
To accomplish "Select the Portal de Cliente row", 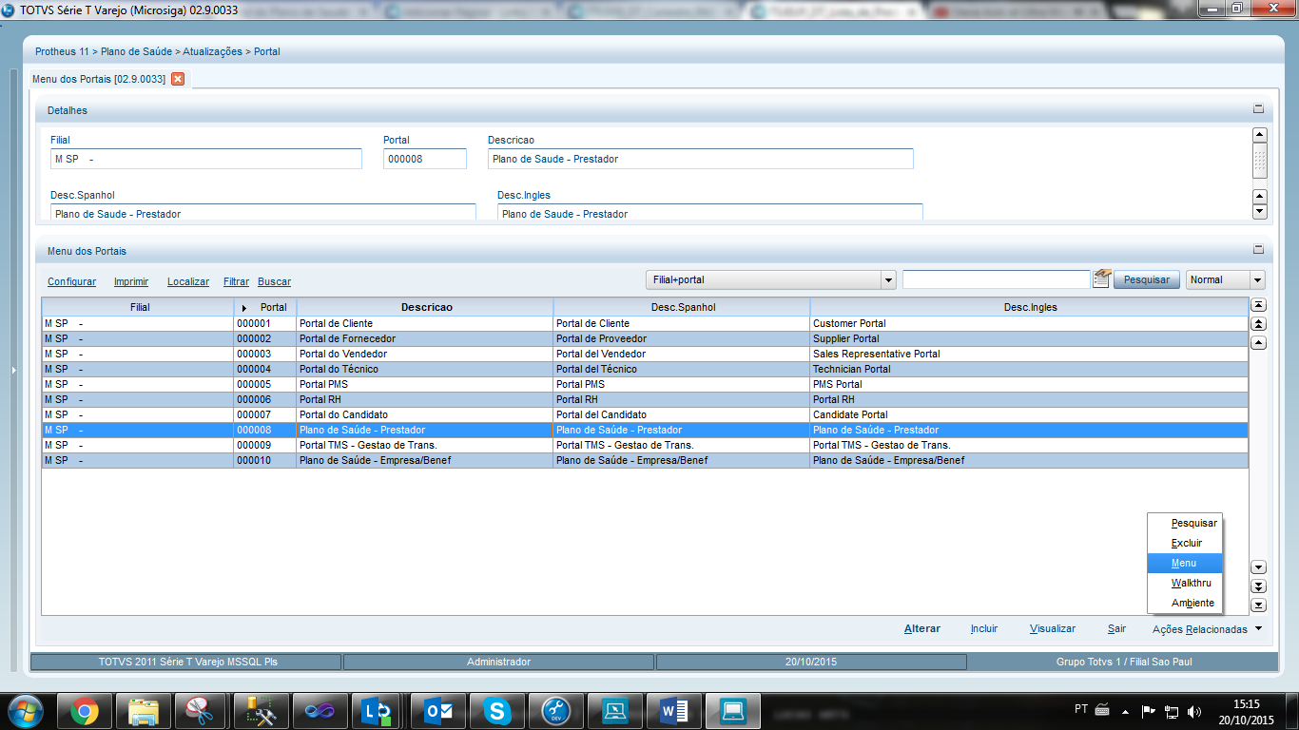I will (x=645, y=323).
